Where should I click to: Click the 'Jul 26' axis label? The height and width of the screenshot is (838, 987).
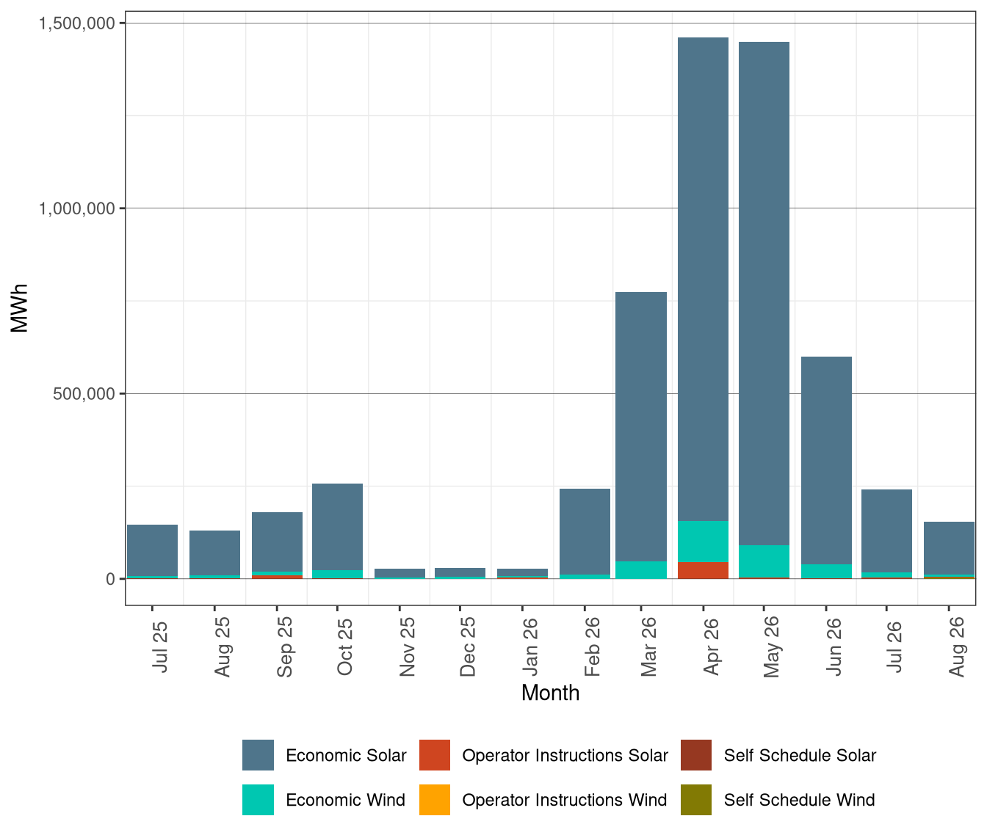894,647
